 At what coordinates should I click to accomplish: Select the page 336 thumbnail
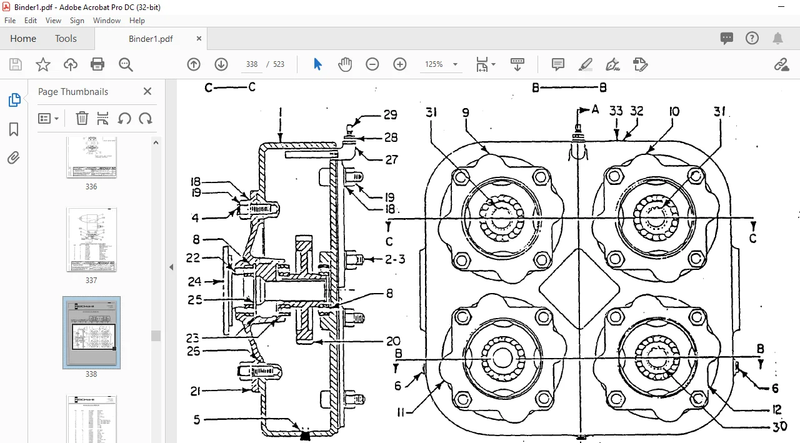pos(91,159)
